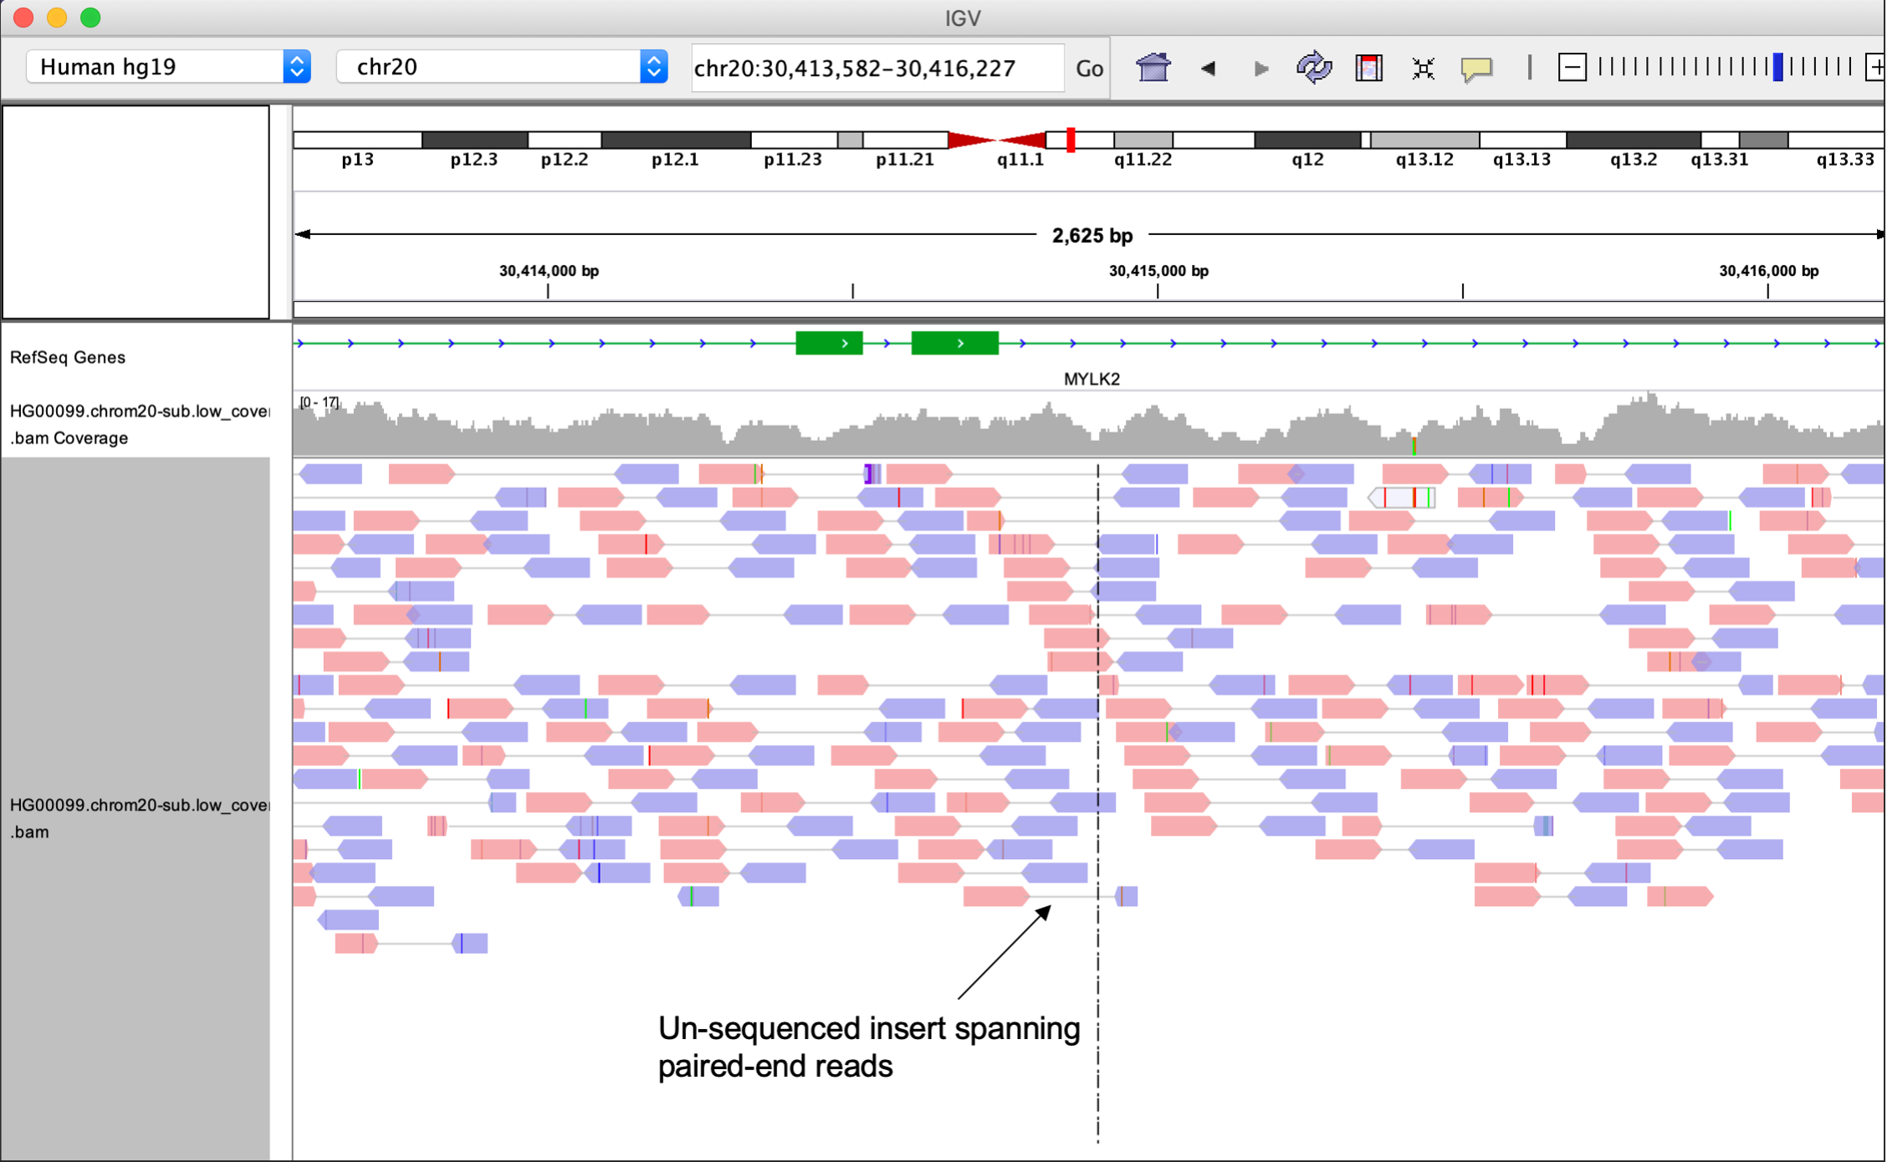Click the first green MYLK2 exon block
This screenshot has width=1887, height=1162.
(828, 343)
